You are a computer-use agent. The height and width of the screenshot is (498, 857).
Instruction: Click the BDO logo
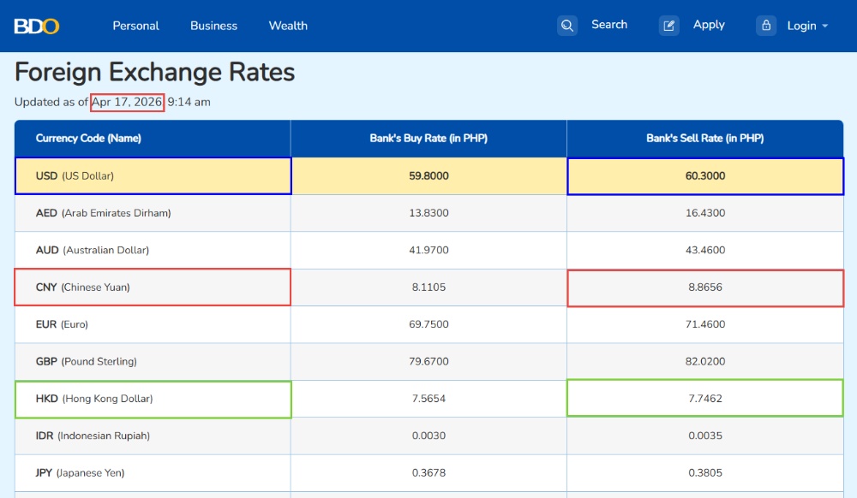[x=36, y=26]
